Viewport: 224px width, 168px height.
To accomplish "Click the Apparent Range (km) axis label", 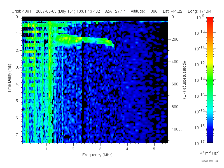I will [x=185, y=80].
